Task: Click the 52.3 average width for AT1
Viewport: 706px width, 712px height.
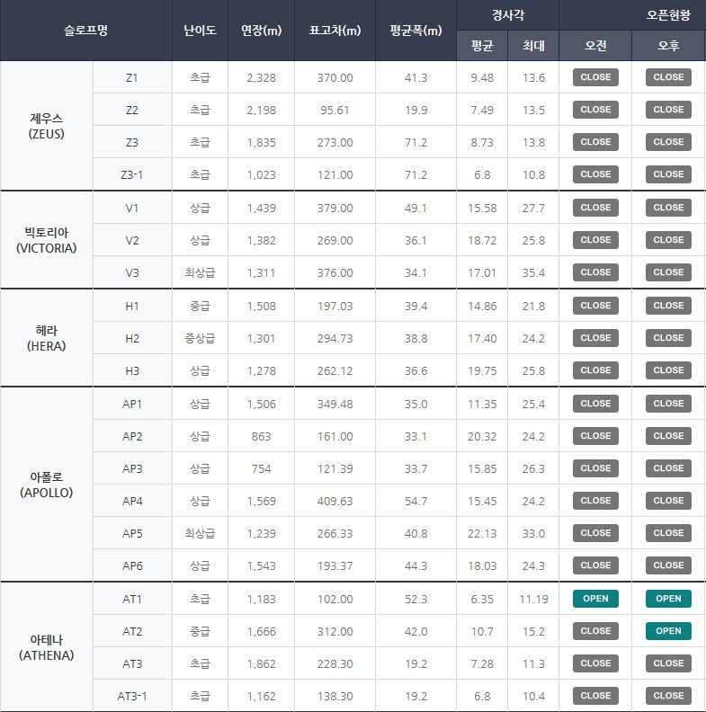Action: pos(416,599)
